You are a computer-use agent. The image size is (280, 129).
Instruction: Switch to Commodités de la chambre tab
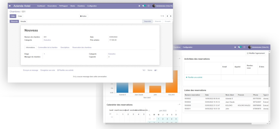48,47
